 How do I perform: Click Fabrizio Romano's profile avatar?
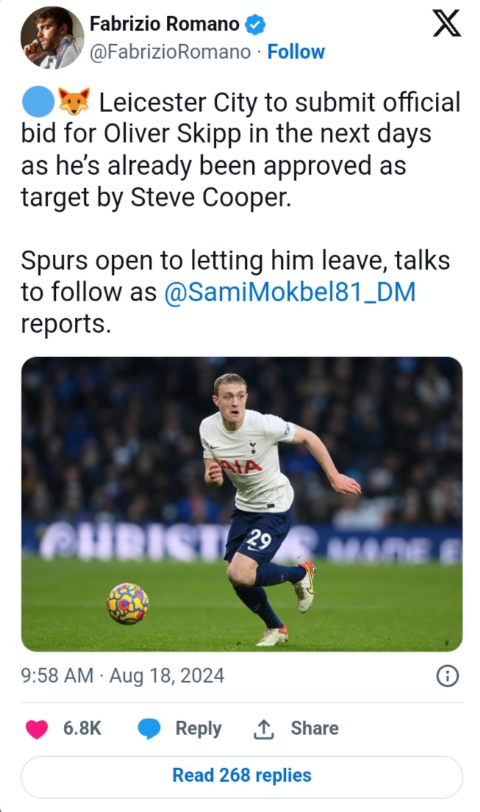coord(52,37)
